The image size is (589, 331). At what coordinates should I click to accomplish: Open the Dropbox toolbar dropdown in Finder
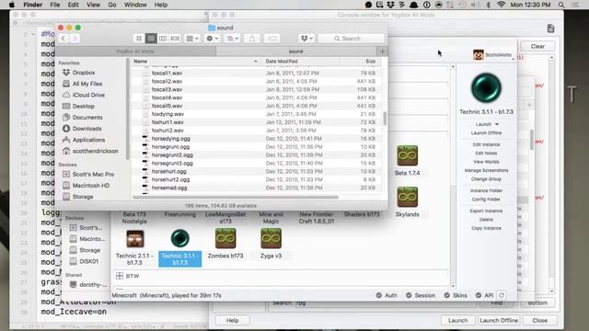click(306, 39)
